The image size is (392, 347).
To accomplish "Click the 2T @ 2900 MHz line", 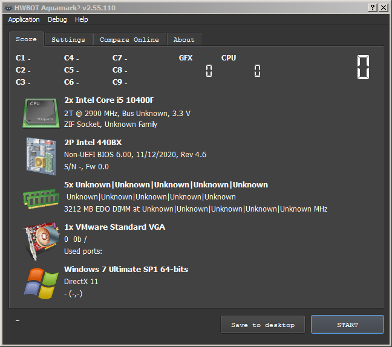I will [x=127, y=114].
